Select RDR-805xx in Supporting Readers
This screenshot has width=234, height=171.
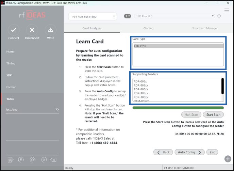(x=141, y=85)
